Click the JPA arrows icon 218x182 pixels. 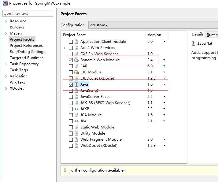[x=76, y=121]
